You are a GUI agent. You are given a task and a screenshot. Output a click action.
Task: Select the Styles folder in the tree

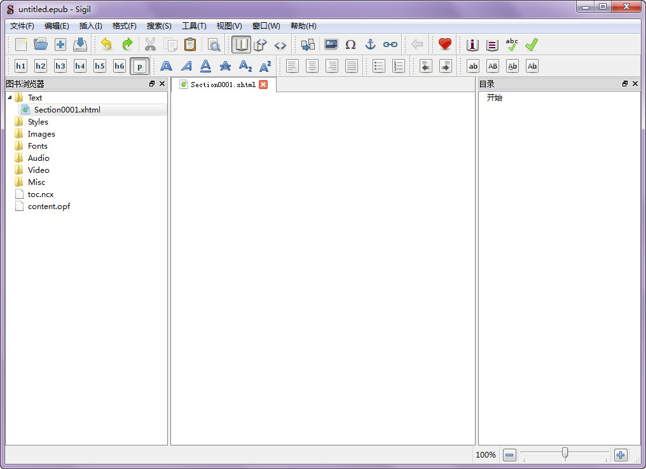(x=38, y=122)
